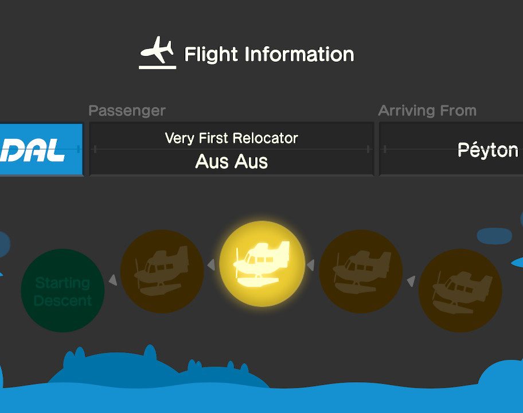Click the Arriving From label

[427, 111]
